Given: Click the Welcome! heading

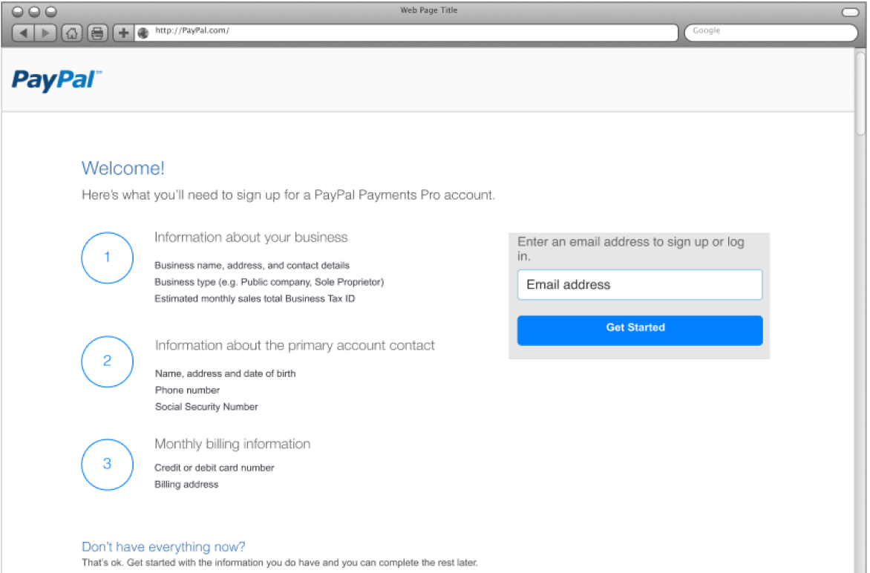Looking at the screenshot, I should point(123,168).
